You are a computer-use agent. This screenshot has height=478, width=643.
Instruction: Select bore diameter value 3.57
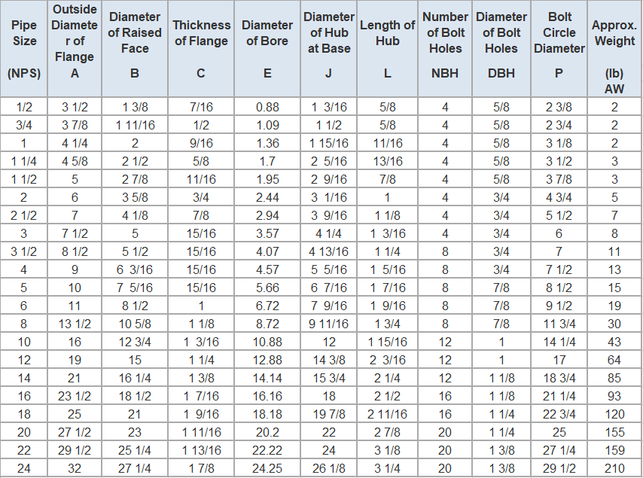[x=267, y=233]
